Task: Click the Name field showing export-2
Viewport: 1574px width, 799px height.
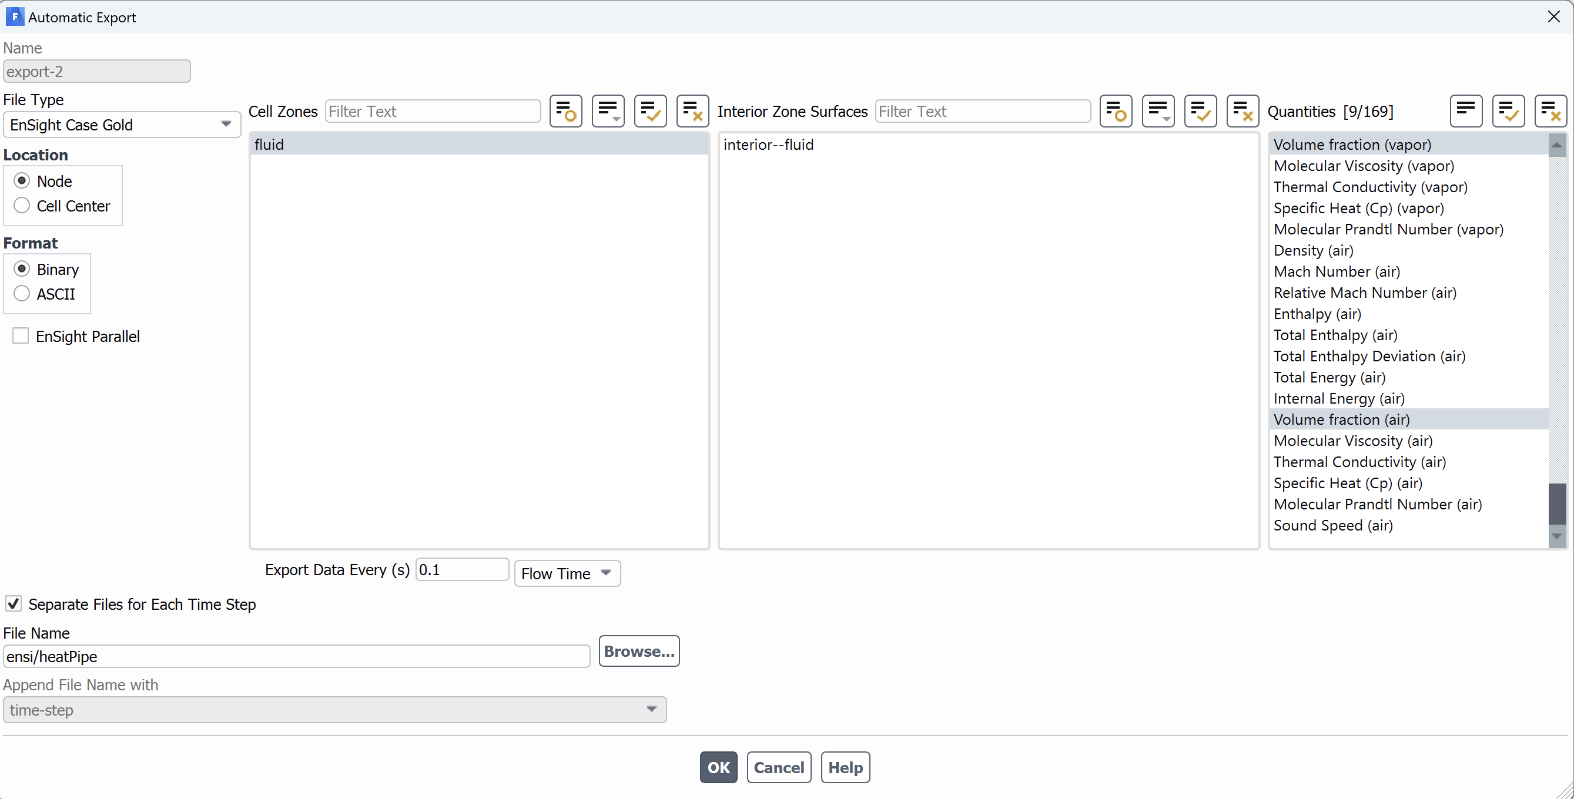Action: [x=96, y=71]
